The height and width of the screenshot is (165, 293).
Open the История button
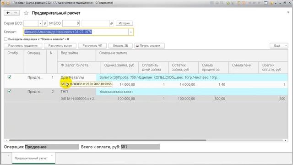point(124,23)
